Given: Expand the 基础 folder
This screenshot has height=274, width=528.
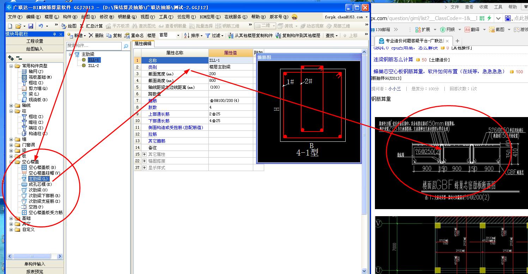Looking at the screenshot, I should tap(11, 218).
